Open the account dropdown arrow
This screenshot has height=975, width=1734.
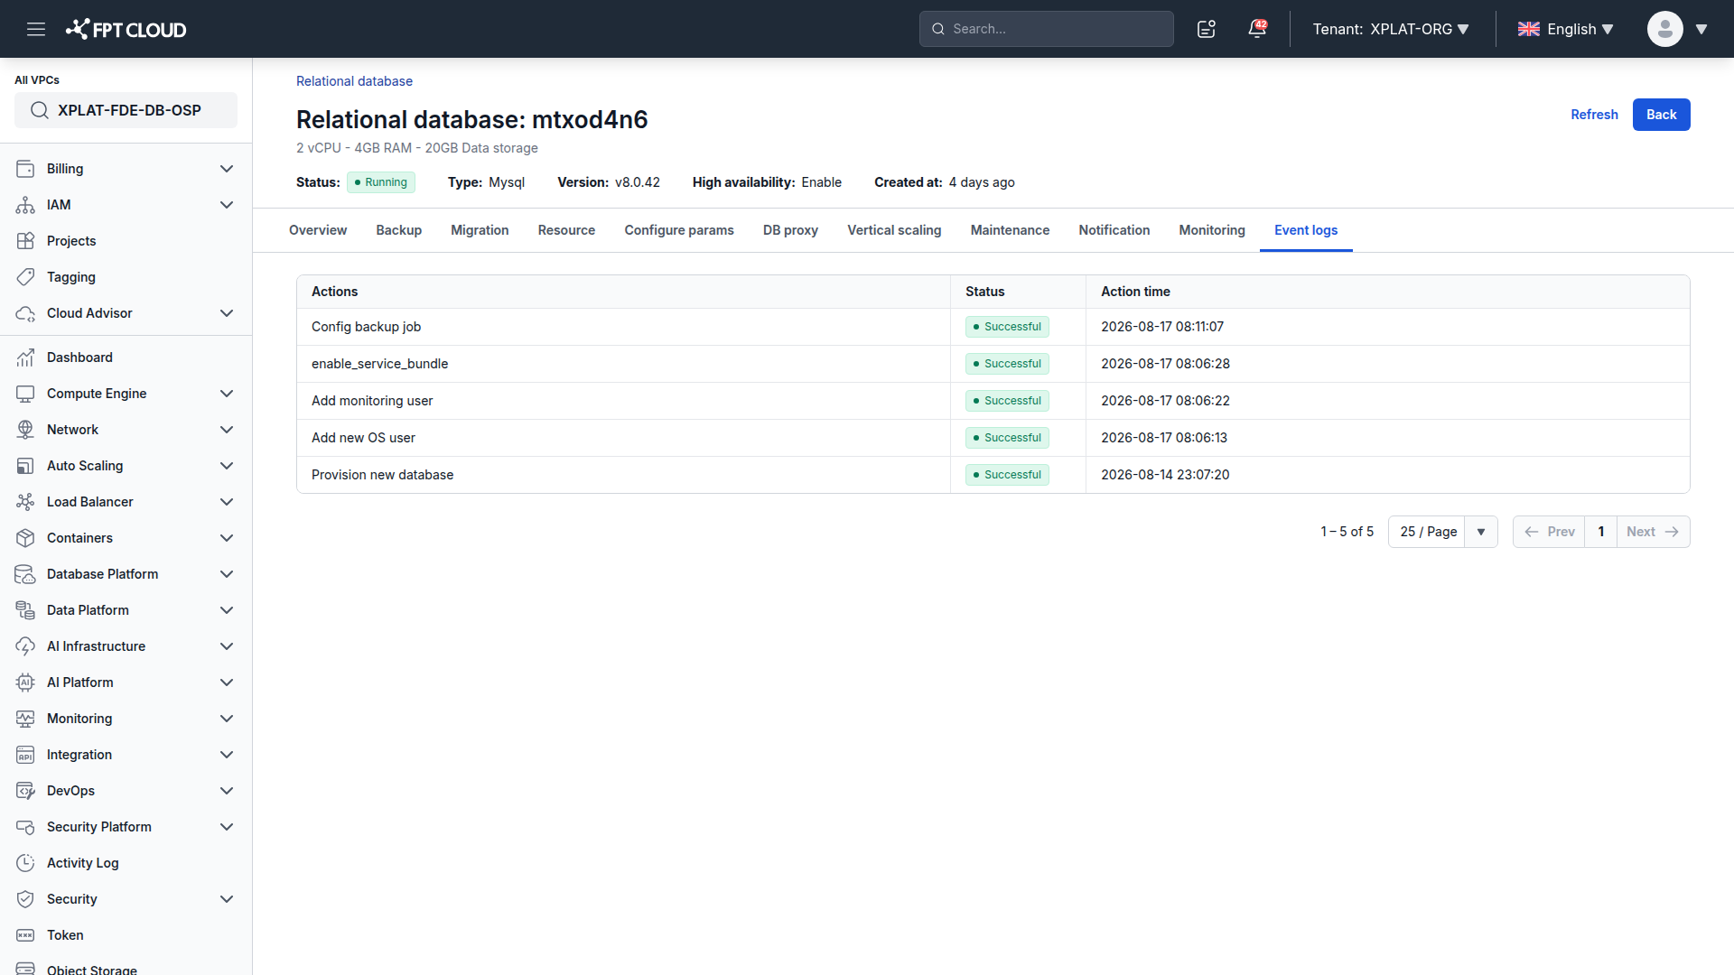pos(1701,29)
